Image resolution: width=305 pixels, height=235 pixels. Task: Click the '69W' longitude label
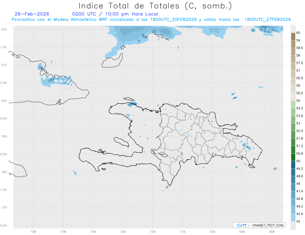[x=242, y=231]
